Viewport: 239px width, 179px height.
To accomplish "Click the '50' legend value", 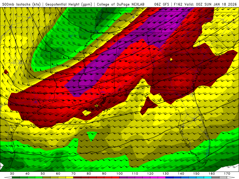I will [x=43, y=174].
